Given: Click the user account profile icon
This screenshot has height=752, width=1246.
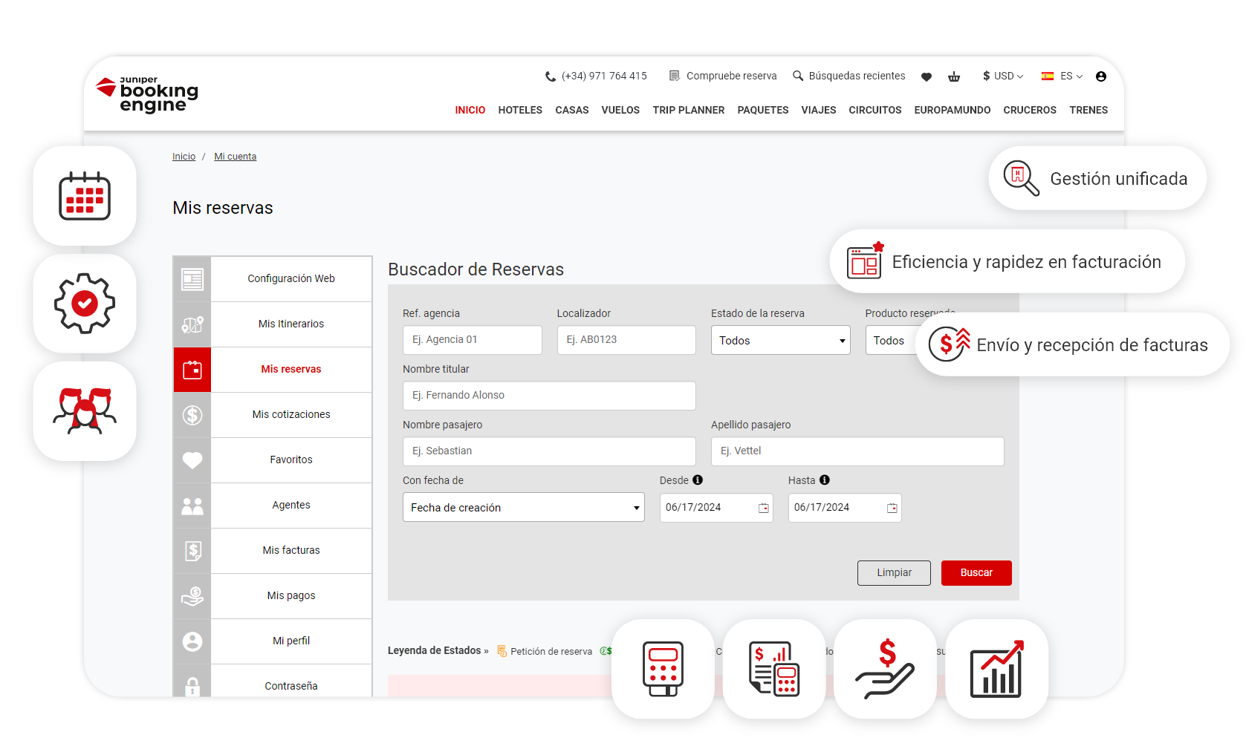Looking at the screenshot, I should tap(1100, 76).
